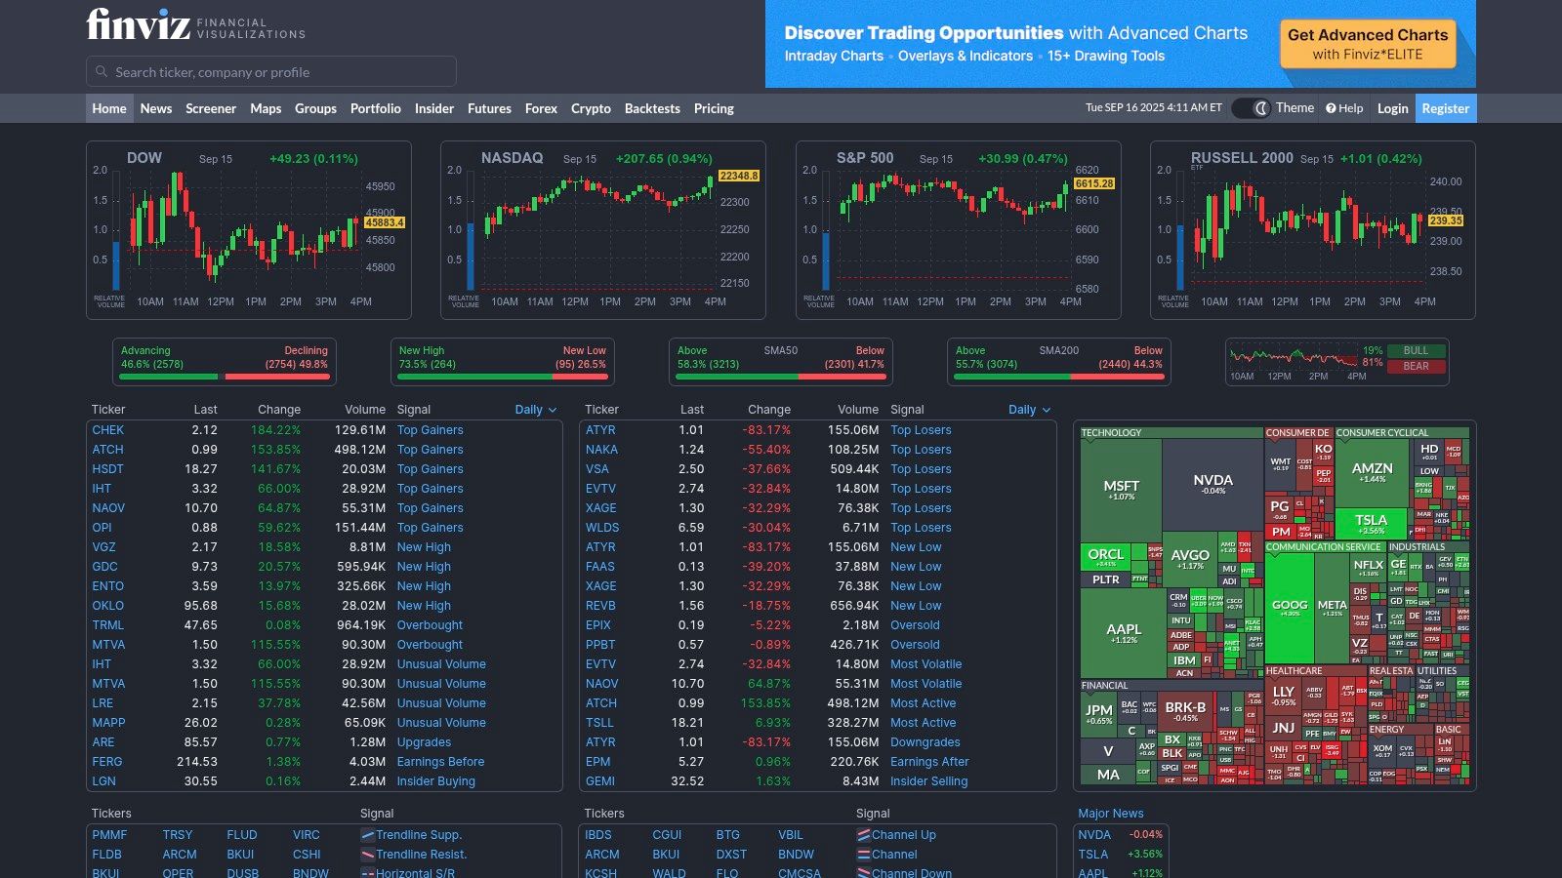Open the Crypto menu item
The image size is (1562, 878).
591,108
